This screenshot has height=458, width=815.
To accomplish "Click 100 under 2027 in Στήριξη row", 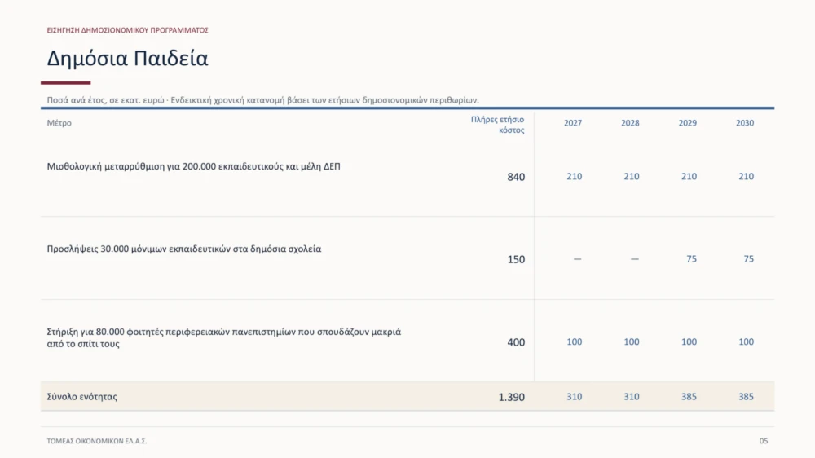I will (575, 342).
